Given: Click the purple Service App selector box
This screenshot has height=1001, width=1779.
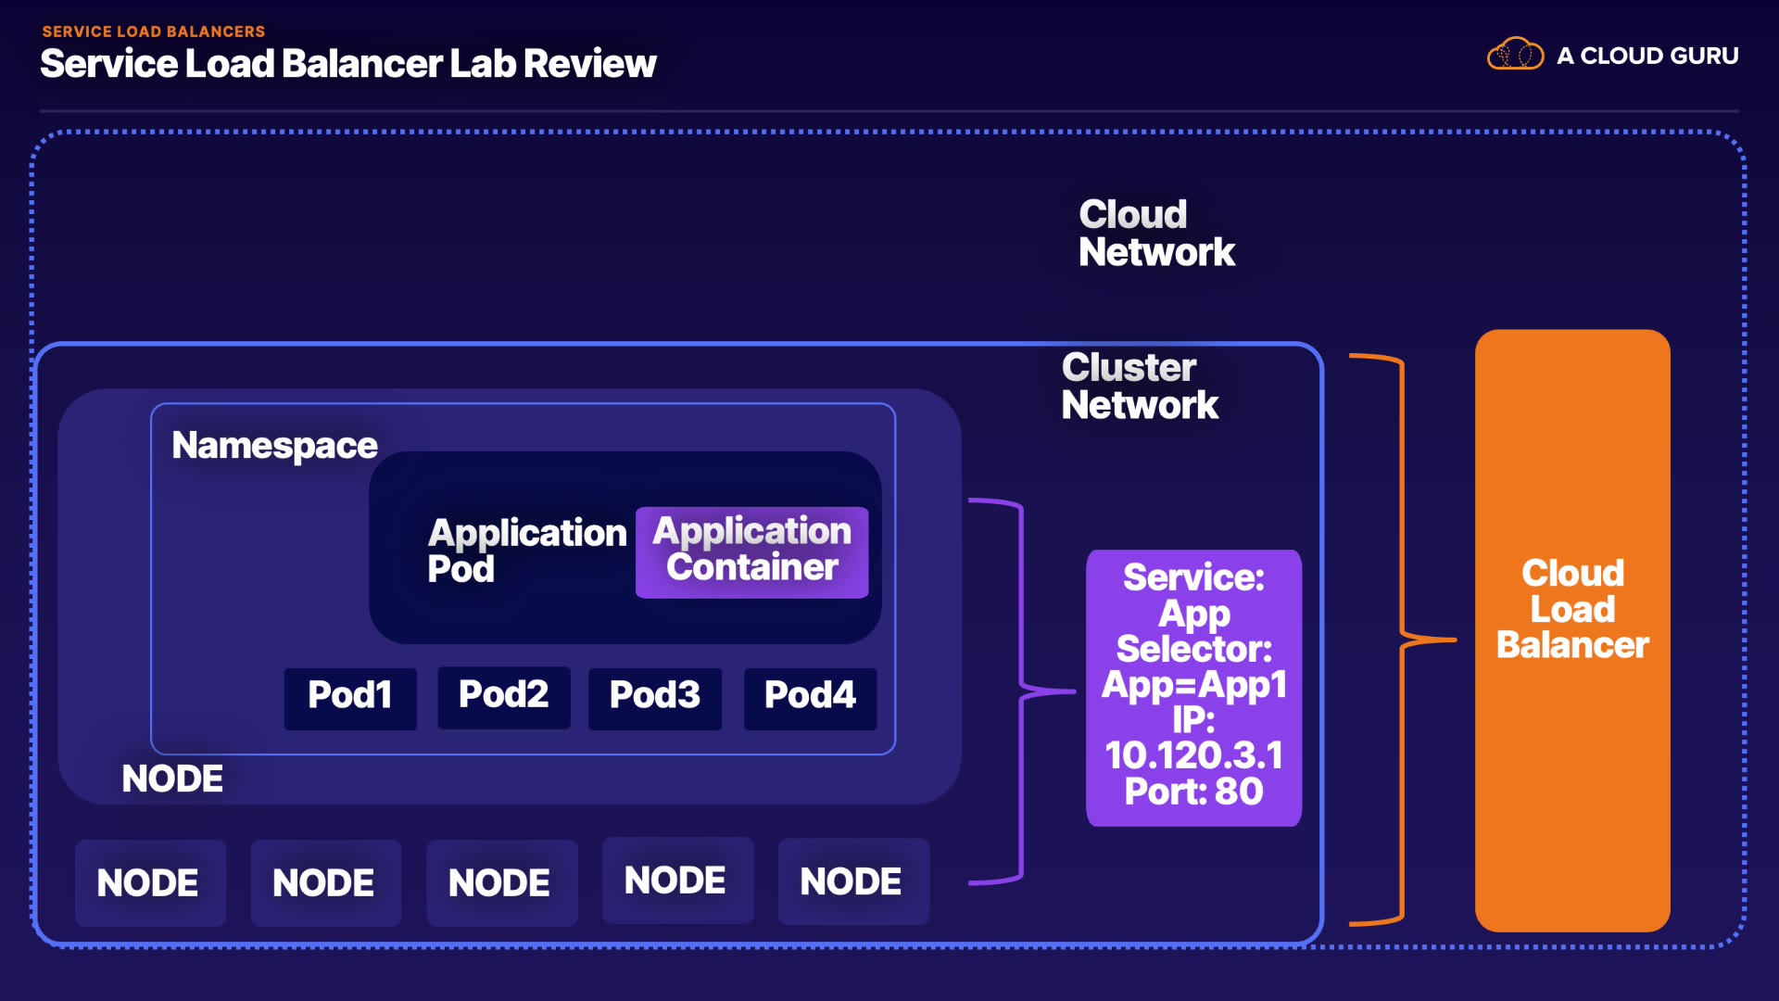Looking at the screenshot, I should click(1193, 687).
